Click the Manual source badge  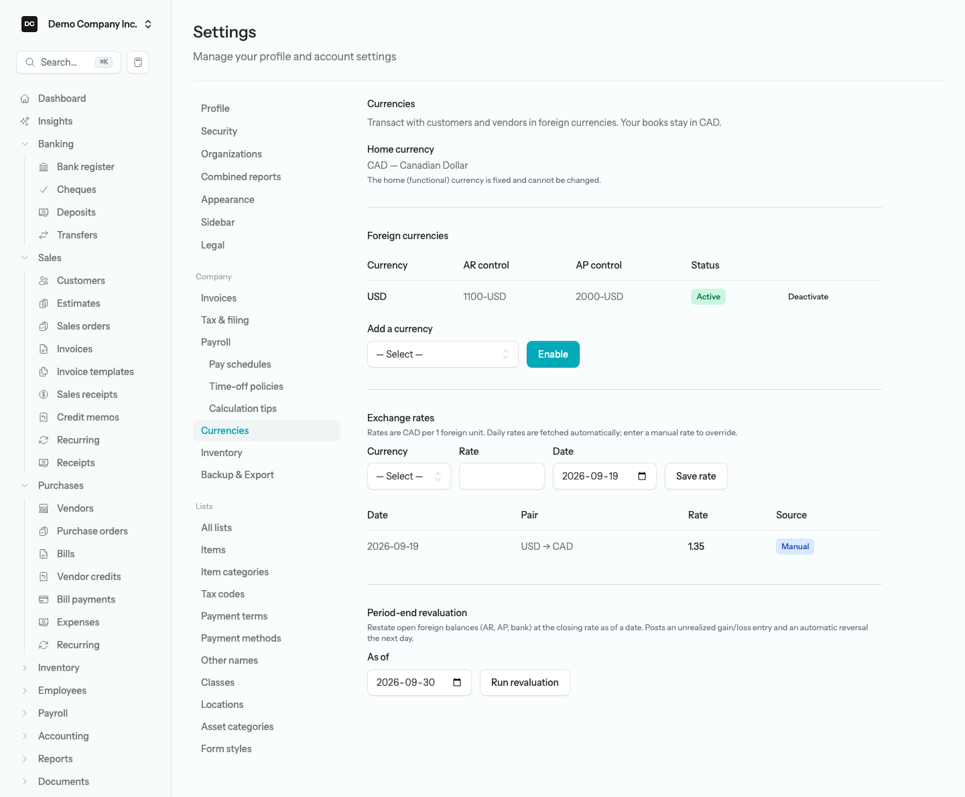[795, 547]
